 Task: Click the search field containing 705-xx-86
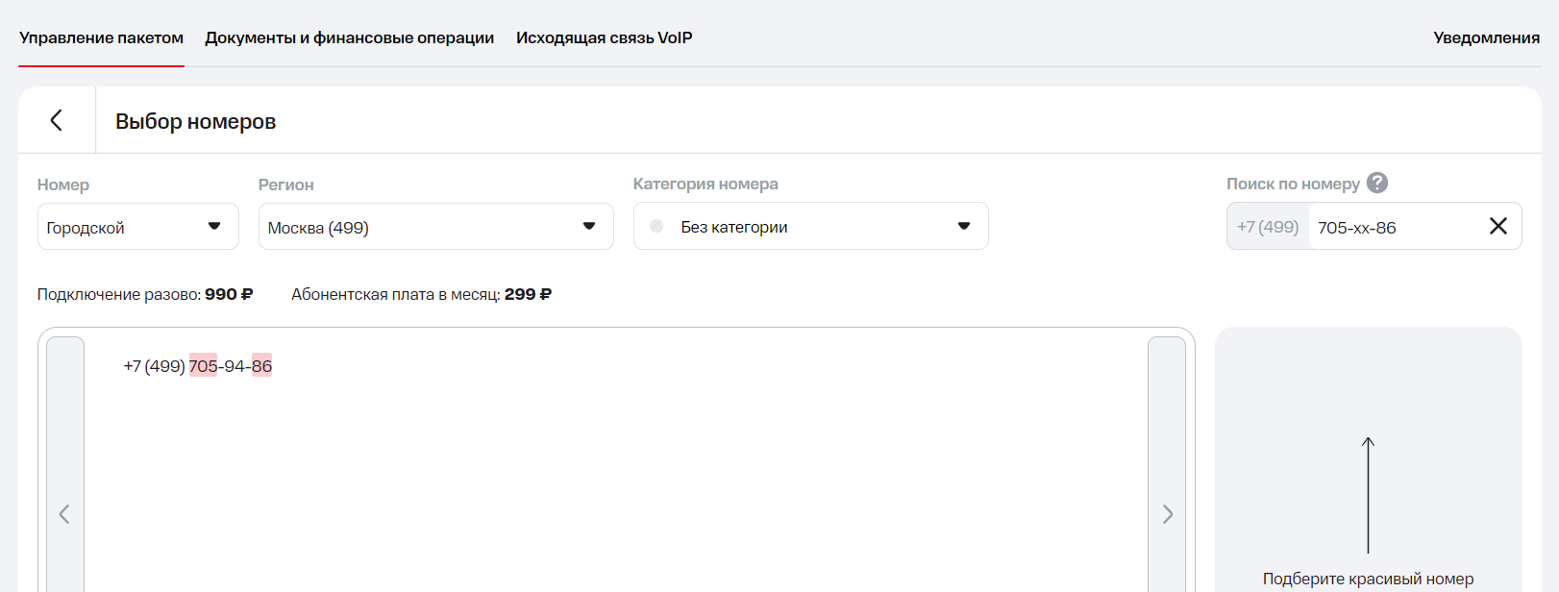1394,227
